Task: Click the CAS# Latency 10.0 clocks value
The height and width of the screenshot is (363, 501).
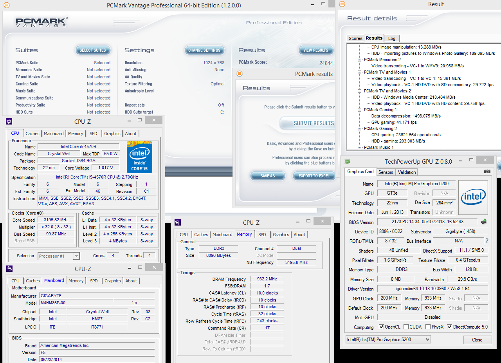Action: coord(267,293)
